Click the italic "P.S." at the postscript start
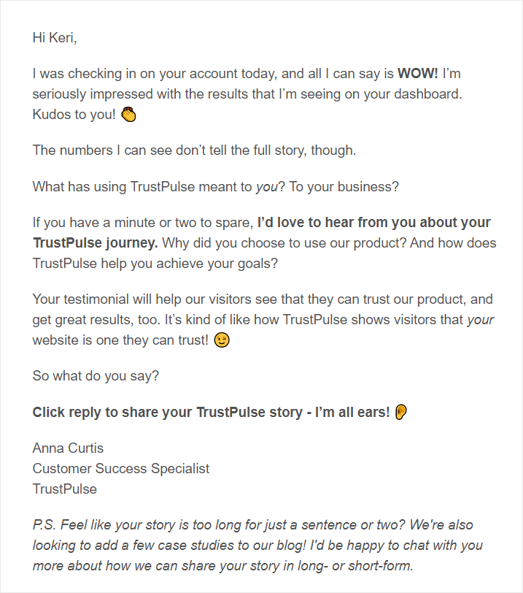The height and width of the screenshot is (593, 523). point(44,525)
